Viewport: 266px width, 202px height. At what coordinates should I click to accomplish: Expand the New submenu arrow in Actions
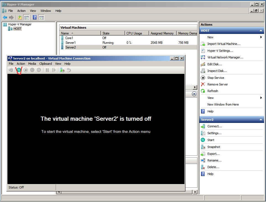(x=261, y=37)
